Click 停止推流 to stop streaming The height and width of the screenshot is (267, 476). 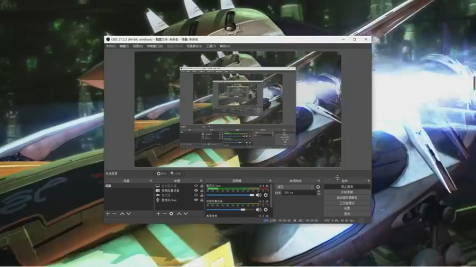347,187
